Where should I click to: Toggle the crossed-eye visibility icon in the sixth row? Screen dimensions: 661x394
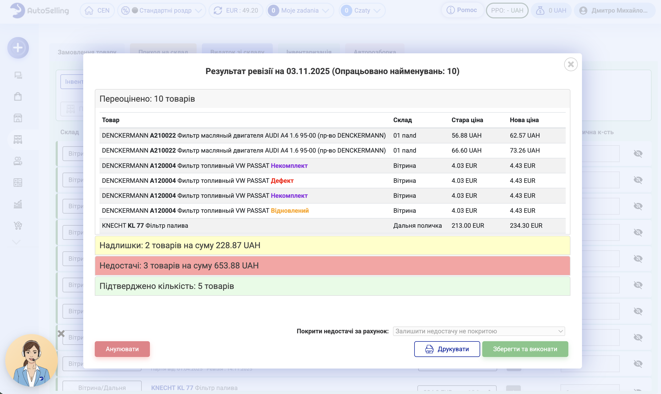pos(638,285)
